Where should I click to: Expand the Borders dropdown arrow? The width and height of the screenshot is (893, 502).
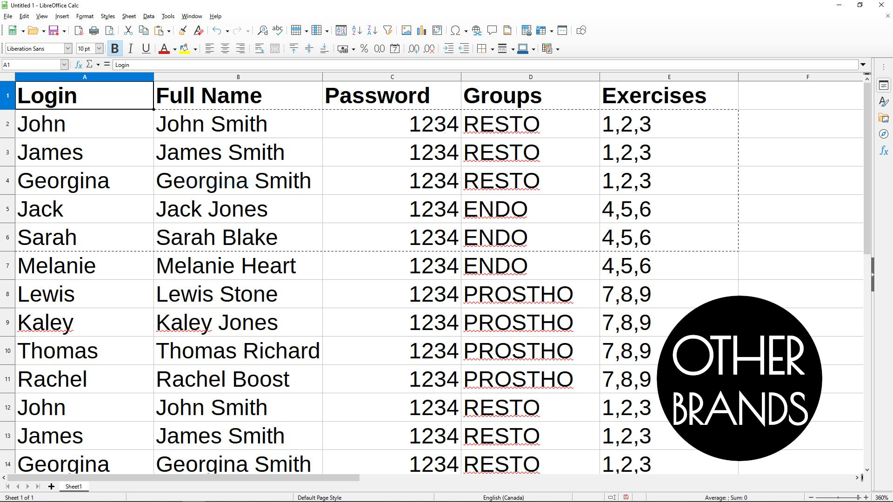pos(492,49)
